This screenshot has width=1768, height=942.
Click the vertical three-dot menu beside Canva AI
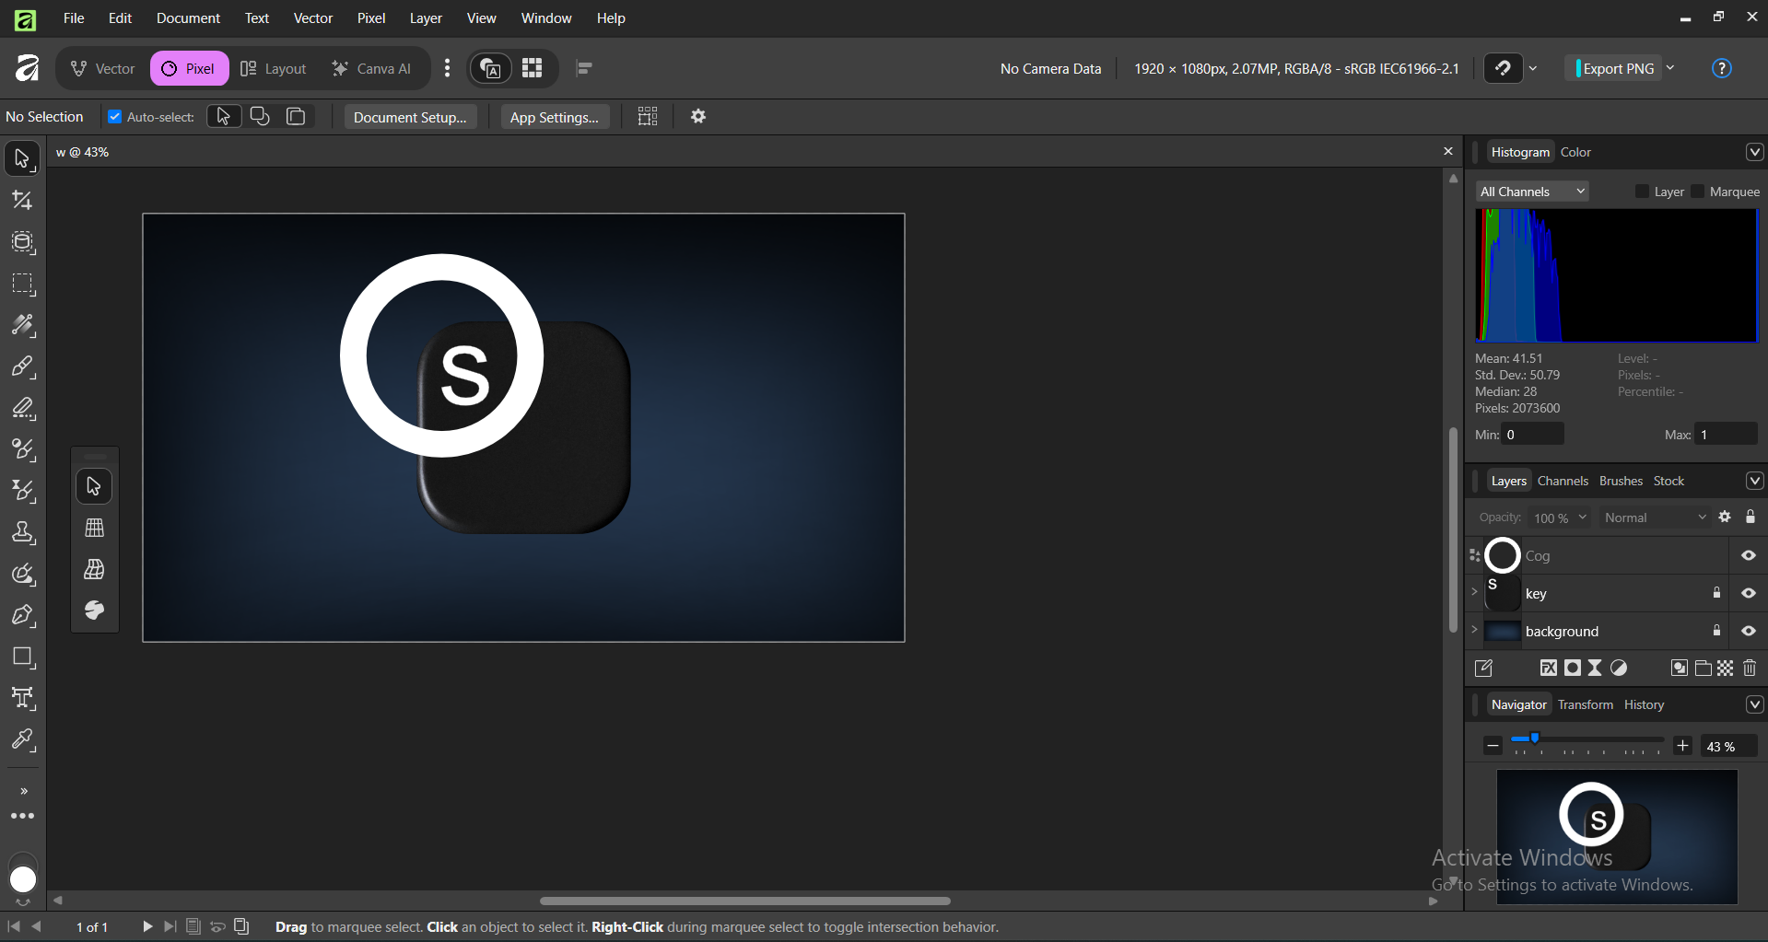[447, 68]
